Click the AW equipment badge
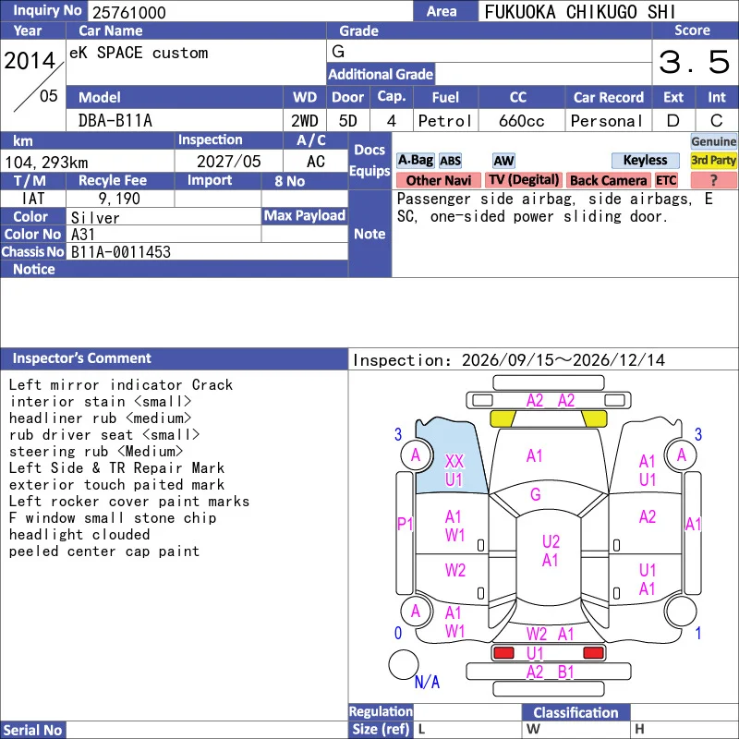 pos(503,161)
